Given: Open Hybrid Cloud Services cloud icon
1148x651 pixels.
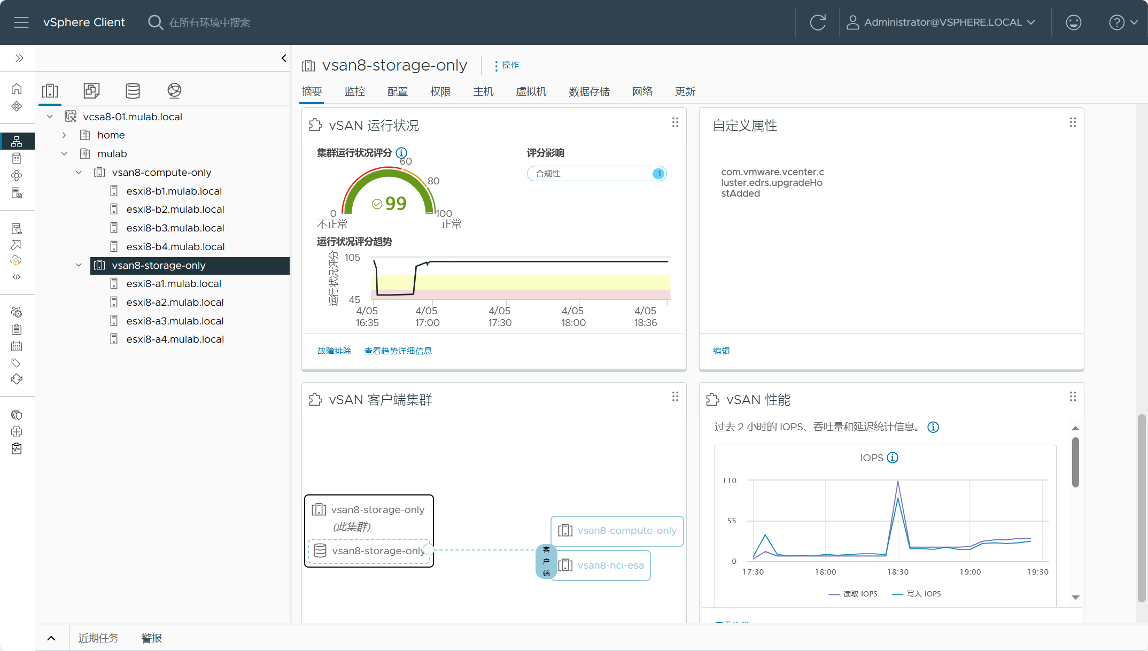Looking at the screenshot, I should 17,261.
